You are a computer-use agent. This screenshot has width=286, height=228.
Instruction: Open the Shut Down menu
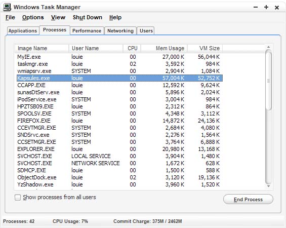click(x=88, y=17)
